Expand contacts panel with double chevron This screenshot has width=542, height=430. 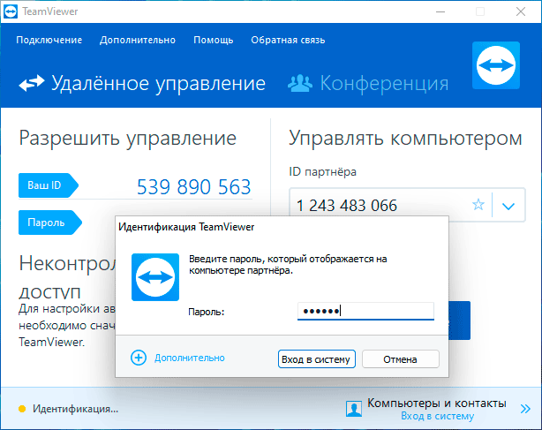(x=525, y=409)
